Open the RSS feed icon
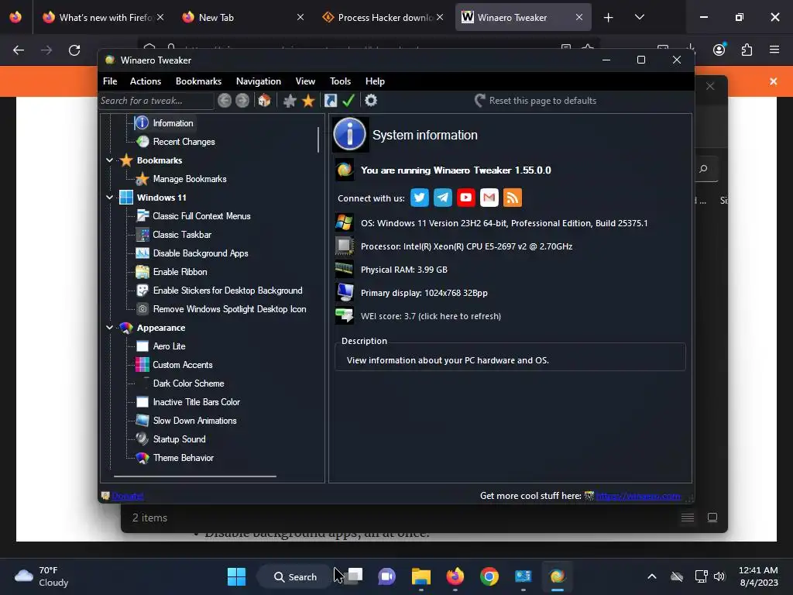The width and height of the screenshot is (793, 595). tap(513, 198)
